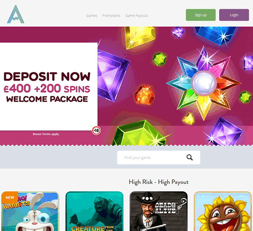Viewport: 253px width, 231px height.
Task: Open the Bonus Terms apply link
Action: pos(46,134)
